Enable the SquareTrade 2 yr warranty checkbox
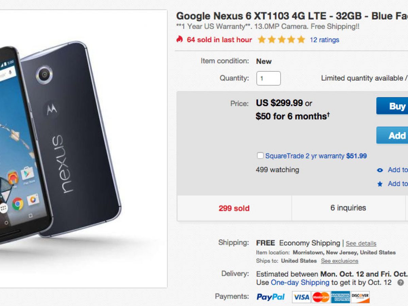The height and width of the screenshot is (306, 408). tap(260, 156)
